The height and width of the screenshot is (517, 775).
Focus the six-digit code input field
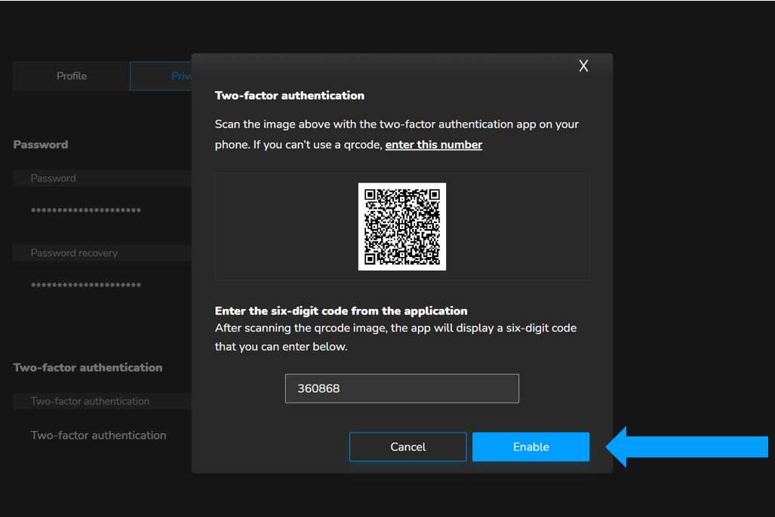(x=401, y=389)
